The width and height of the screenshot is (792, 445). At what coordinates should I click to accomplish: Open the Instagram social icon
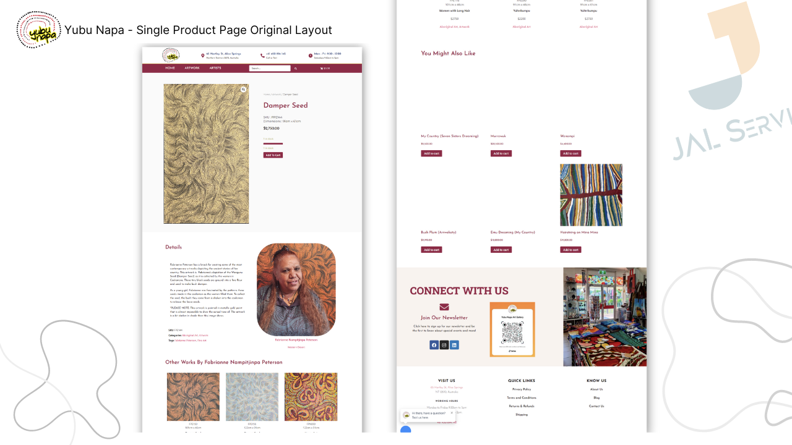pos(444,345)
